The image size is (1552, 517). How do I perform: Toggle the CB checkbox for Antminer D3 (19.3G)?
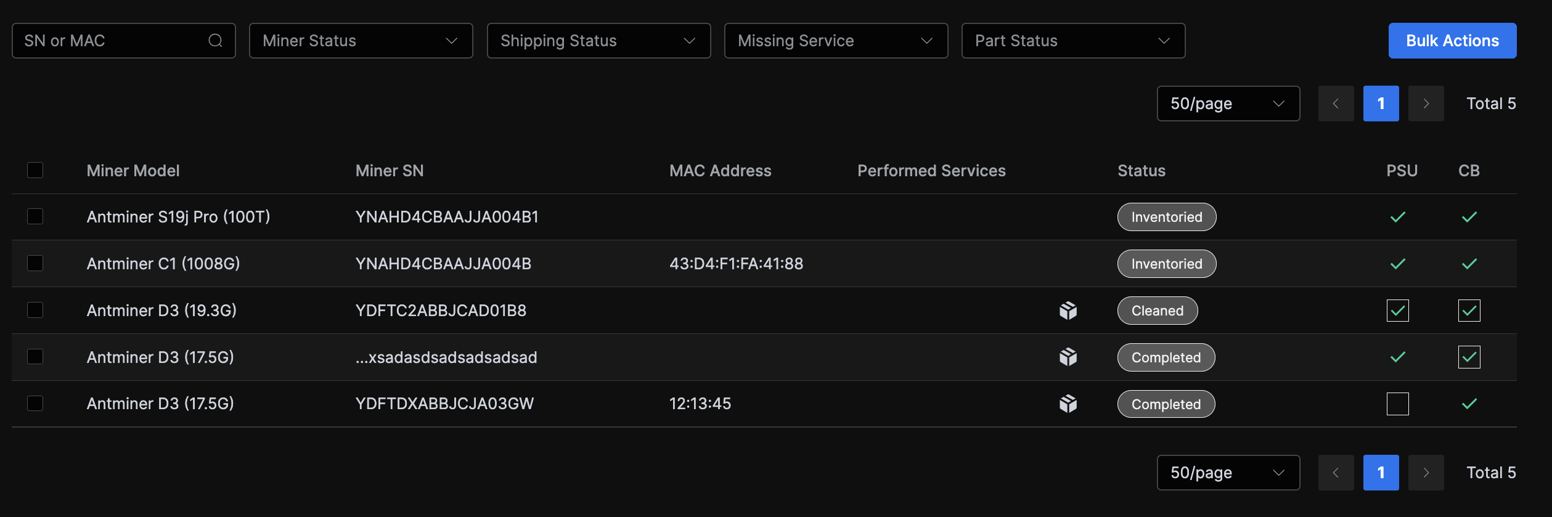[1469, 311]
